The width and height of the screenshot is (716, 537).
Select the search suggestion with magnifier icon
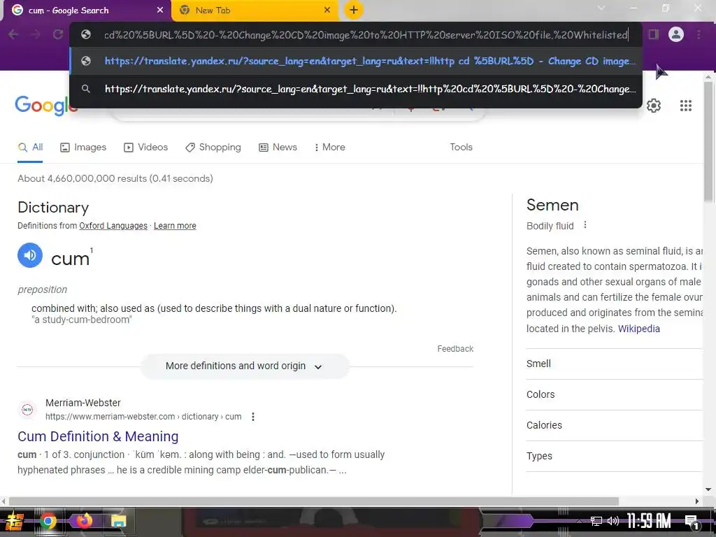pos(356,89)
